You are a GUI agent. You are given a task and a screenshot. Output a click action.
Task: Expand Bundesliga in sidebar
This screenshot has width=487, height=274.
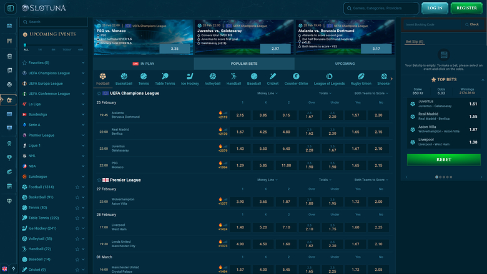[x=83, y=114]
